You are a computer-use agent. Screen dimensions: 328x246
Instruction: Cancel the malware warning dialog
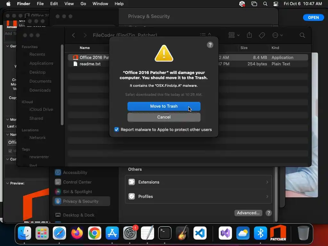coord(164,117)
